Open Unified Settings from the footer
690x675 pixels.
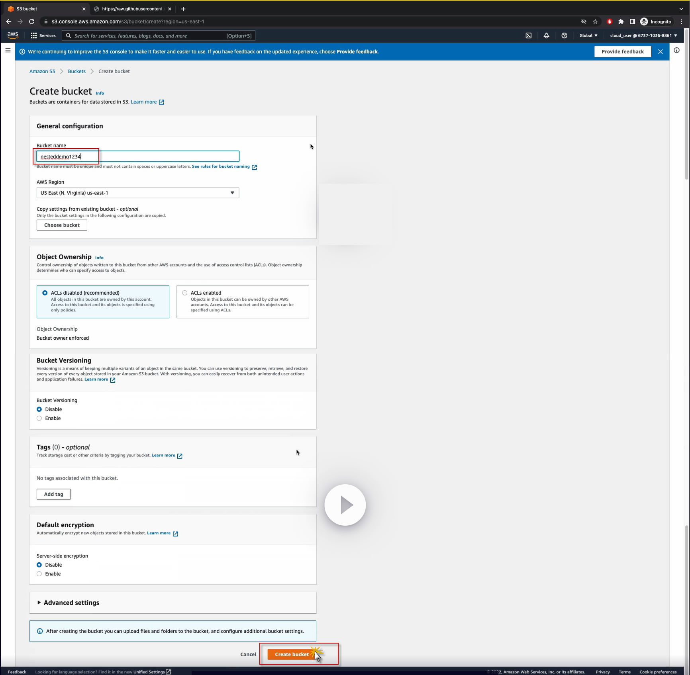(x=152, y=672)
